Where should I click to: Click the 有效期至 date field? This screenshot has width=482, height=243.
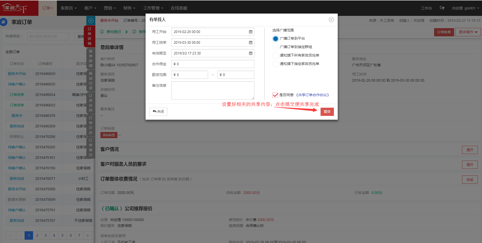pyautogui.click(x=213, y=53)
